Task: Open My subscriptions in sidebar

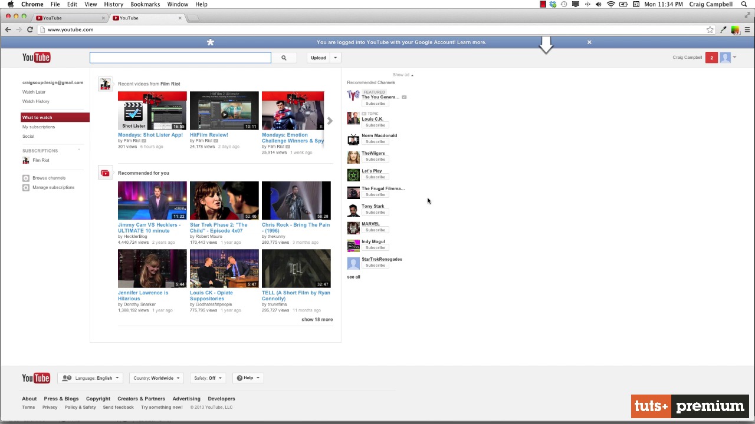Action: (38, 127)
